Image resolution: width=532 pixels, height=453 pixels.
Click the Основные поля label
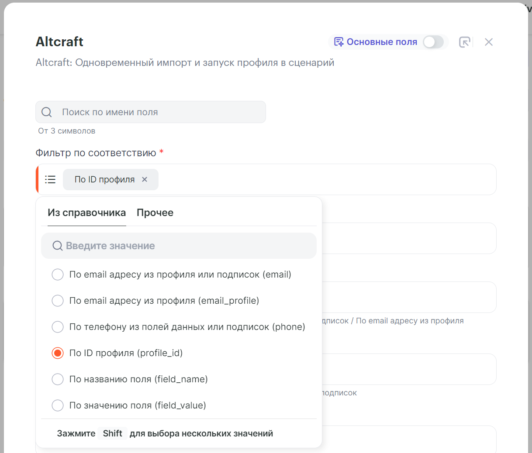pos(382,42)
